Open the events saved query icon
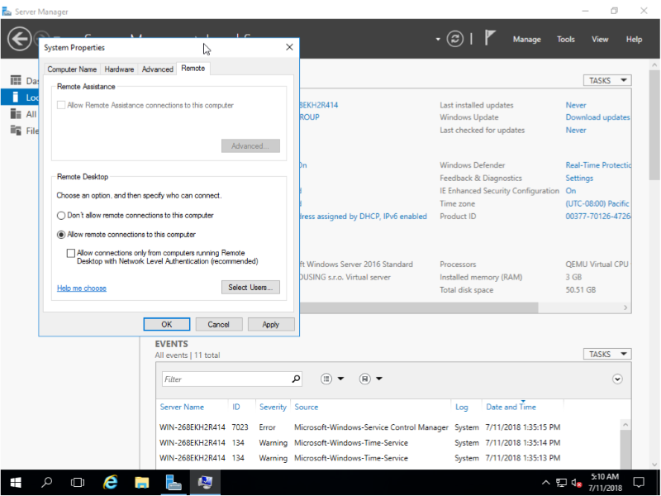Screen dimensions: 661x496 [x=364, y=379]
